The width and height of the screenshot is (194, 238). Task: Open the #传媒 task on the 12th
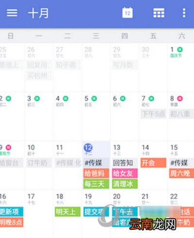[96, 163]
